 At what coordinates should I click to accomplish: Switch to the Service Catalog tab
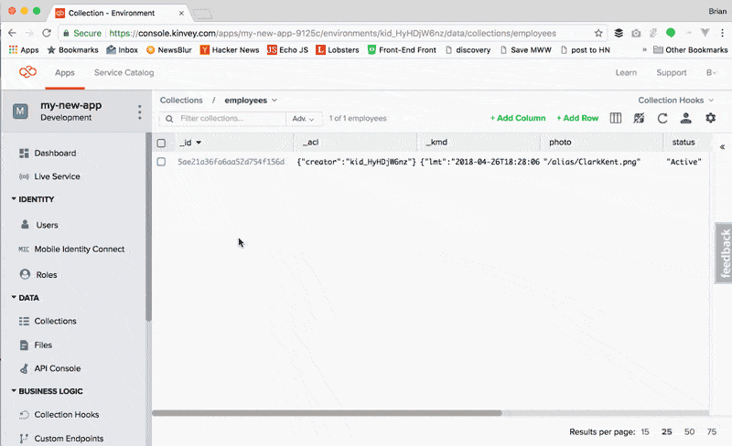pyautogui.click(x=124, y=72)
